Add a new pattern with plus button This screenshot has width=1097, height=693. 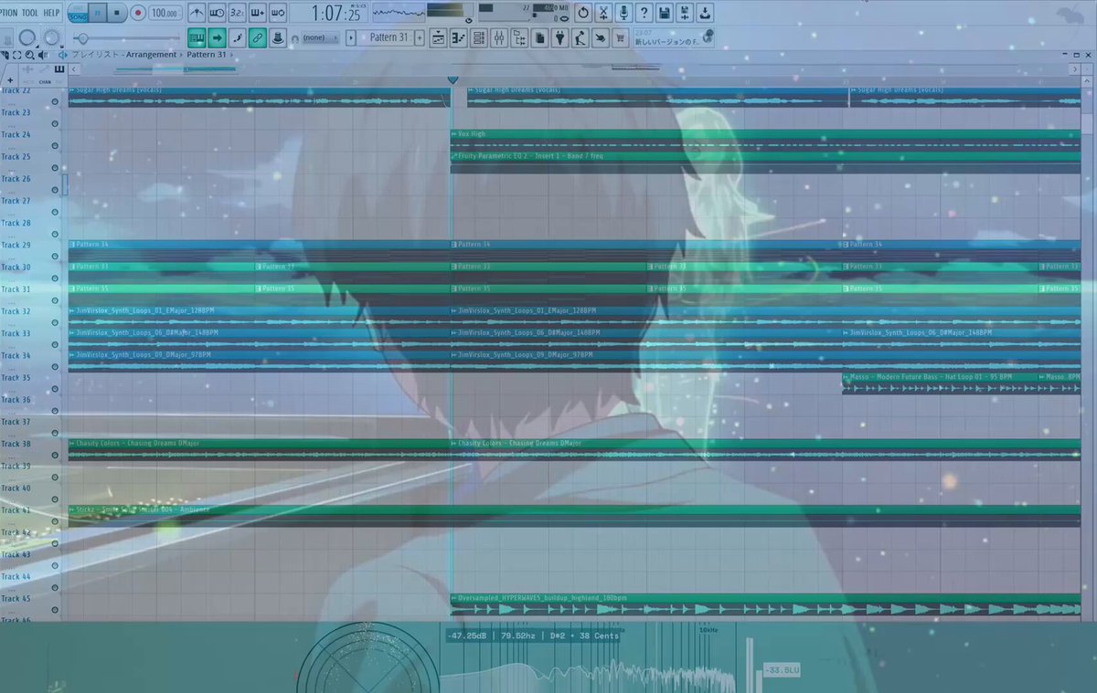[x=420, y=37]
